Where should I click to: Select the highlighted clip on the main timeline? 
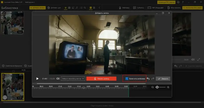(x=13, y=87)
